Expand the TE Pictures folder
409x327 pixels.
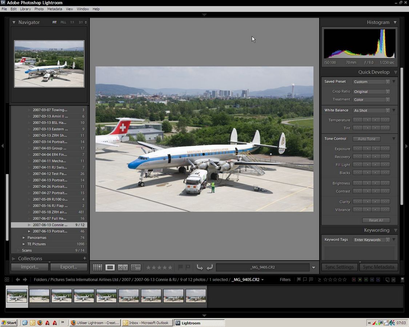(24, 244)
